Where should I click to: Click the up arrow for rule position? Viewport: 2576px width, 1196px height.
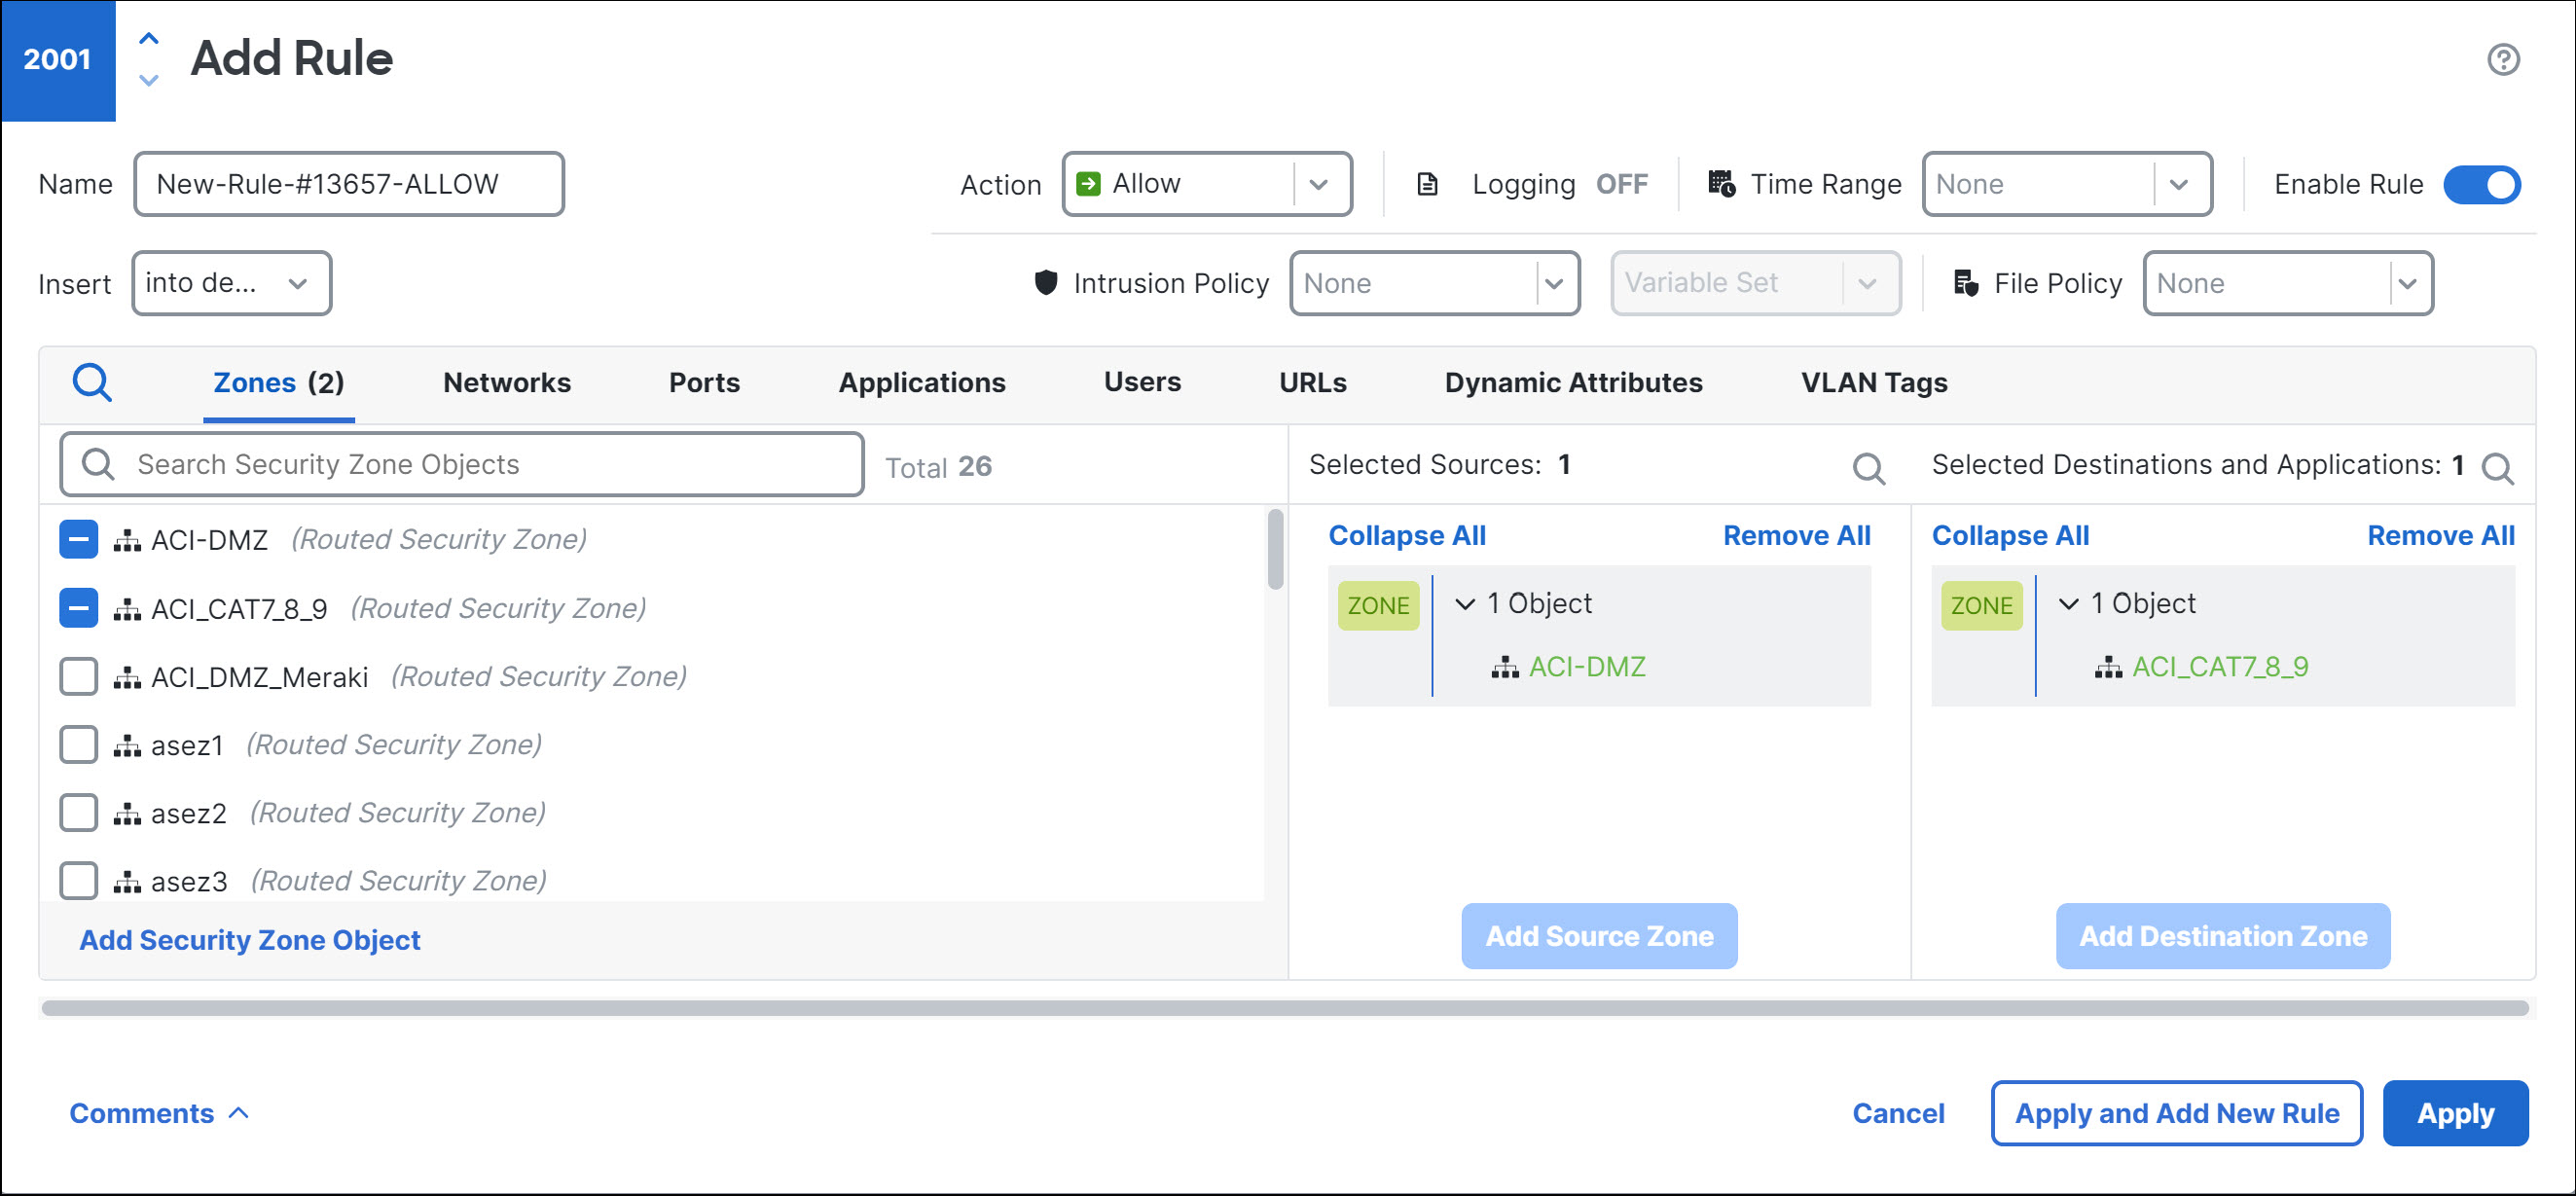point(148,39)
